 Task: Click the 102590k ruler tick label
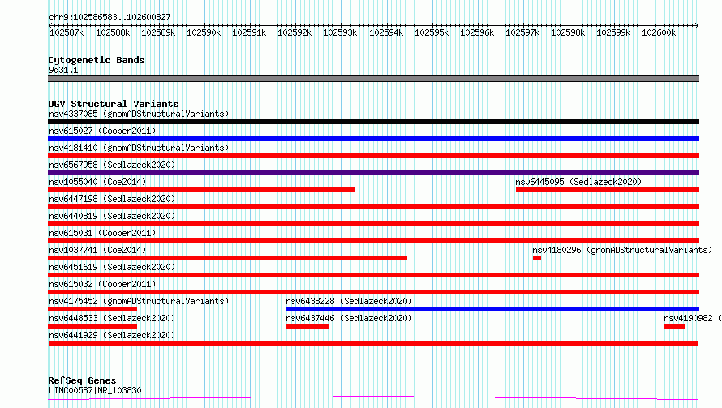click(204, 32)
